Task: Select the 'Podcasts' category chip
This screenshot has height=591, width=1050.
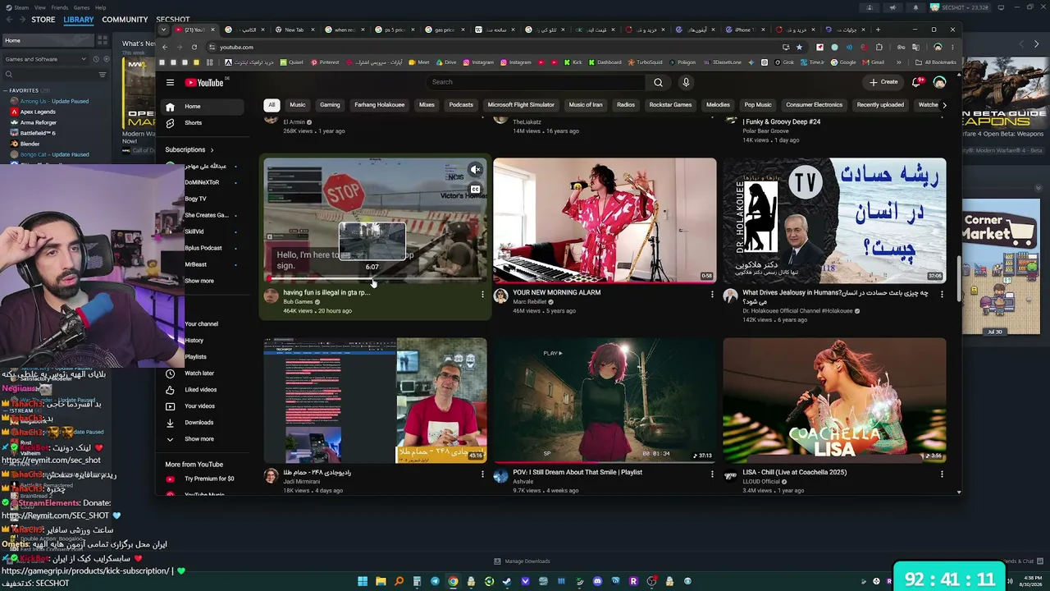Action: coord(461,105)
